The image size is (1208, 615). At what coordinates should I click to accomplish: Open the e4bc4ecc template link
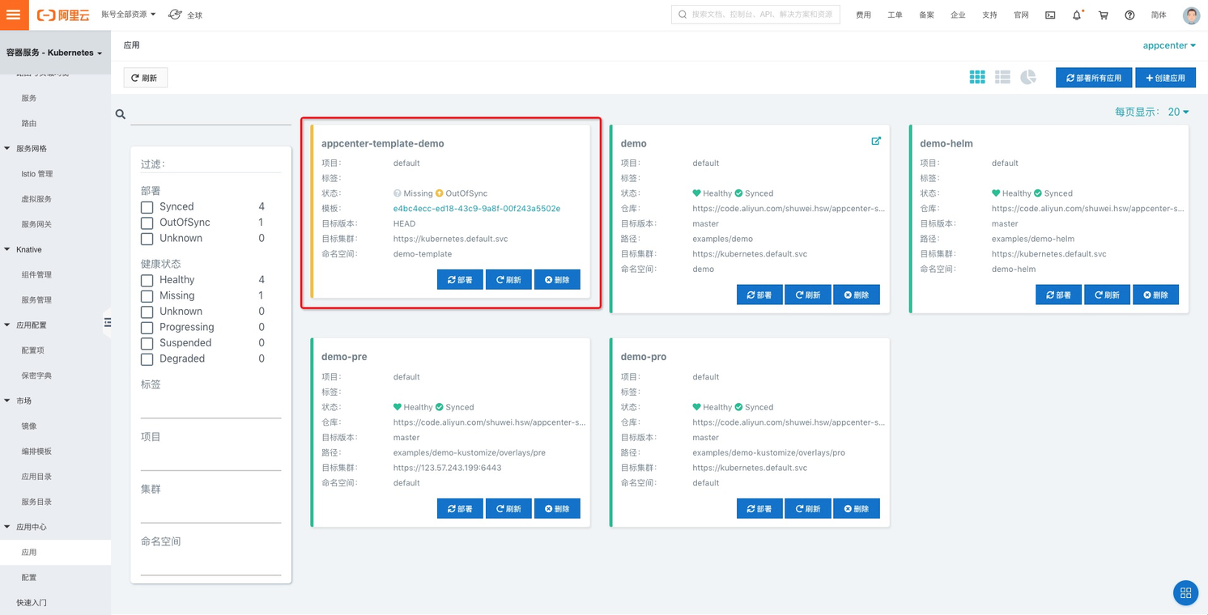point(477,209)
